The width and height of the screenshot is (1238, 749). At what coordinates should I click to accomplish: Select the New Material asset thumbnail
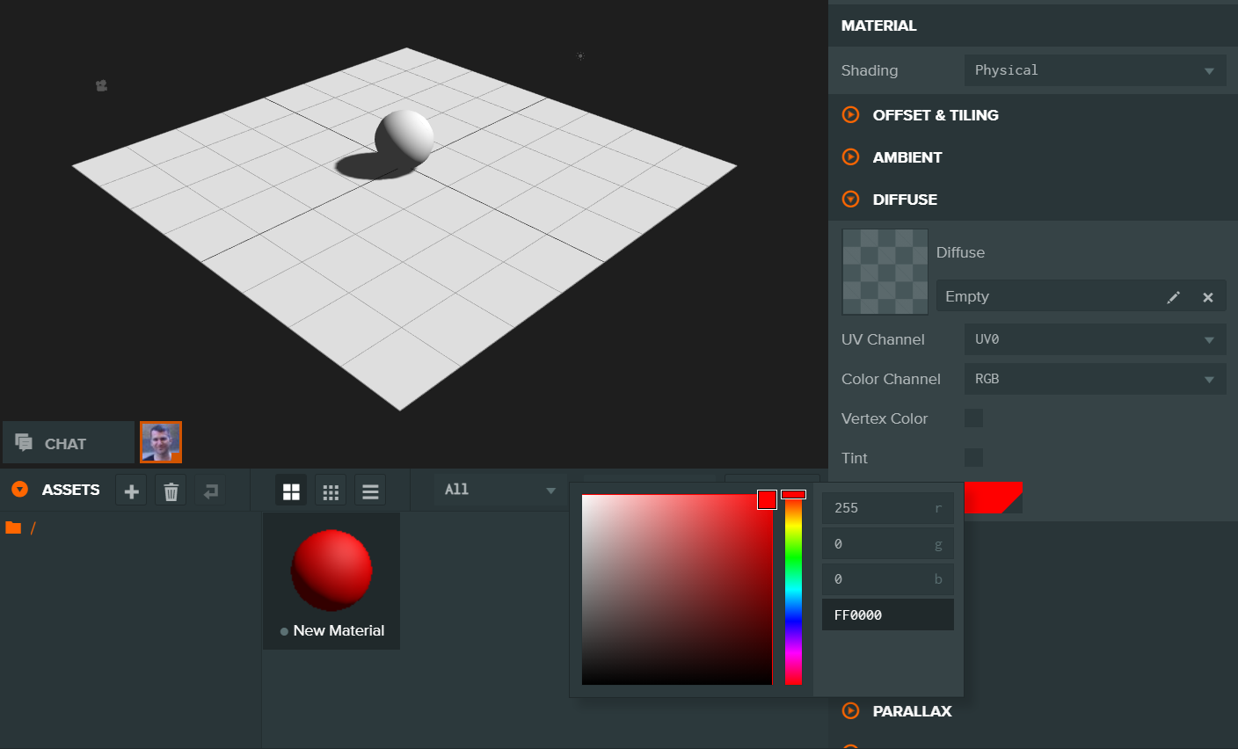click(331, 581)
